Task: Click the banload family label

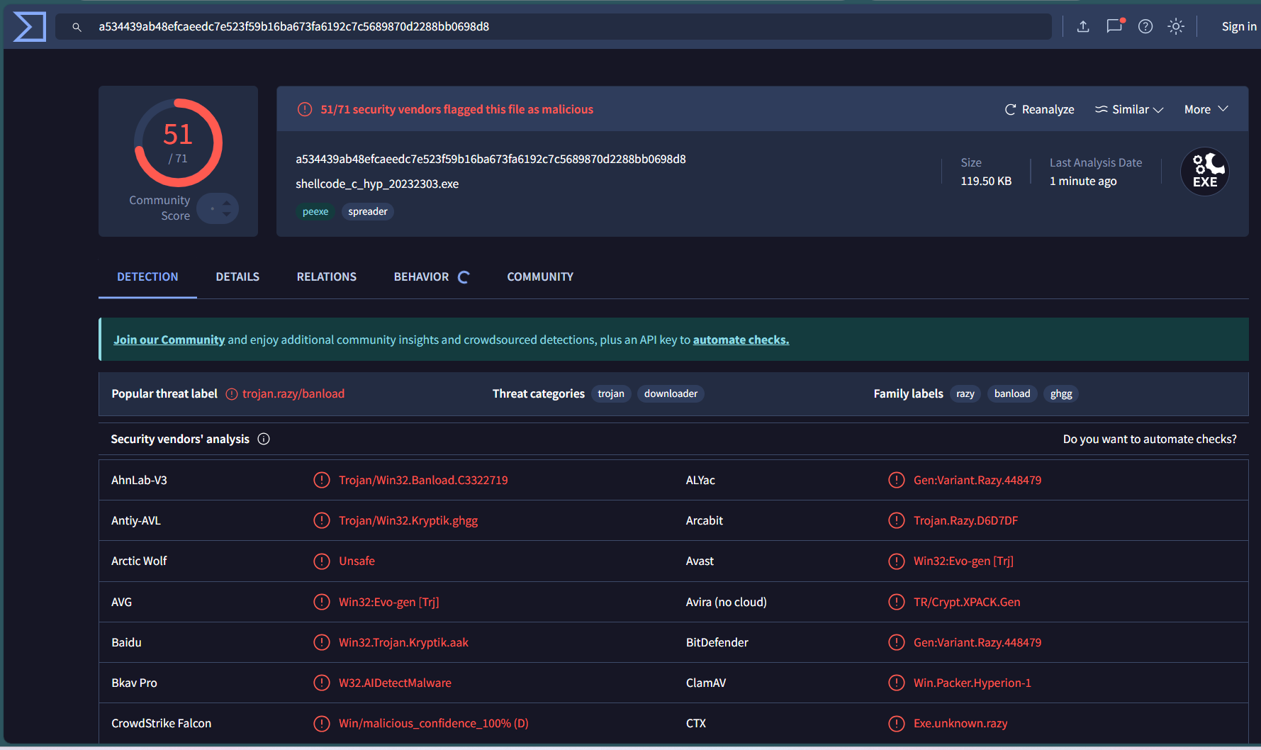Action: 1012,393
